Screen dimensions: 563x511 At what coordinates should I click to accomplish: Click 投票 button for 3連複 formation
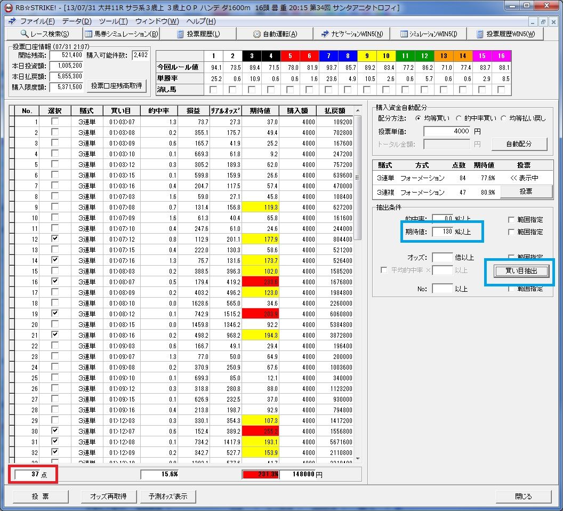(526, 191)
